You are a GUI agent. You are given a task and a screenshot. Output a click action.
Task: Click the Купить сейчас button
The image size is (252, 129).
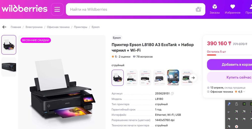pyautogui.click(x=230, y=77)
